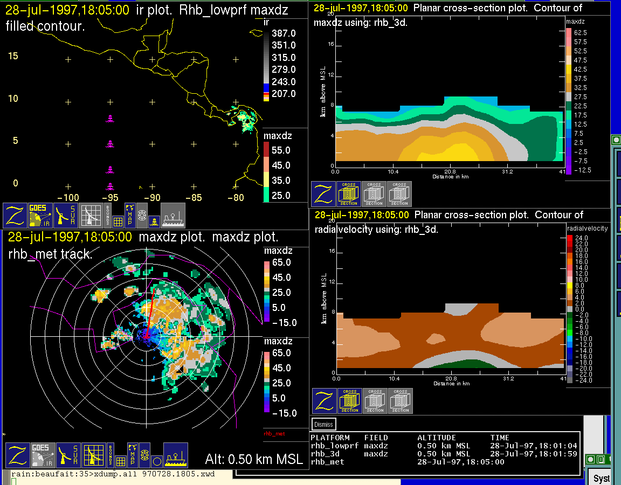
Task: Click the small grid icon below the ir plot
Action: coord(119,221)
